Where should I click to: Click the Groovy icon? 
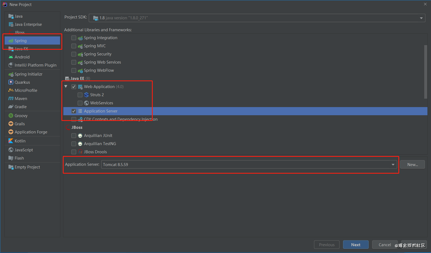coord(11,115)
